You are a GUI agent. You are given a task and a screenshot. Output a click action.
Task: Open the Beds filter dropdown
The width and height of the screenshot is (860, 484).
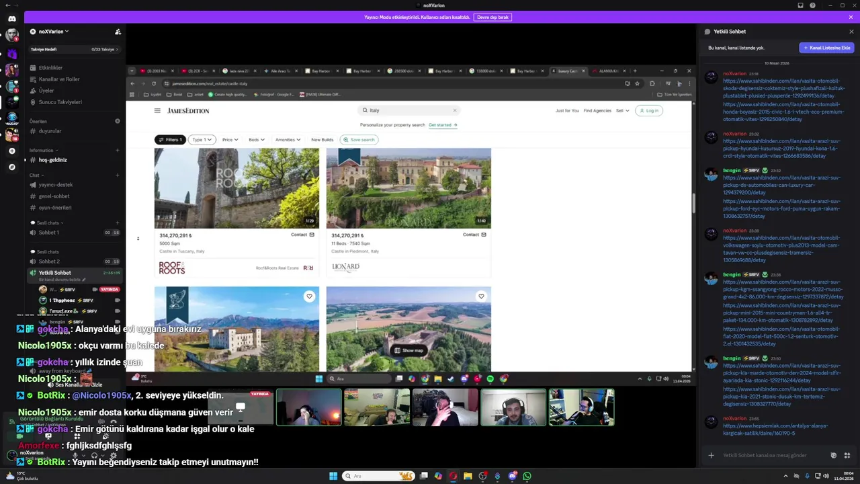coord(257,140)
